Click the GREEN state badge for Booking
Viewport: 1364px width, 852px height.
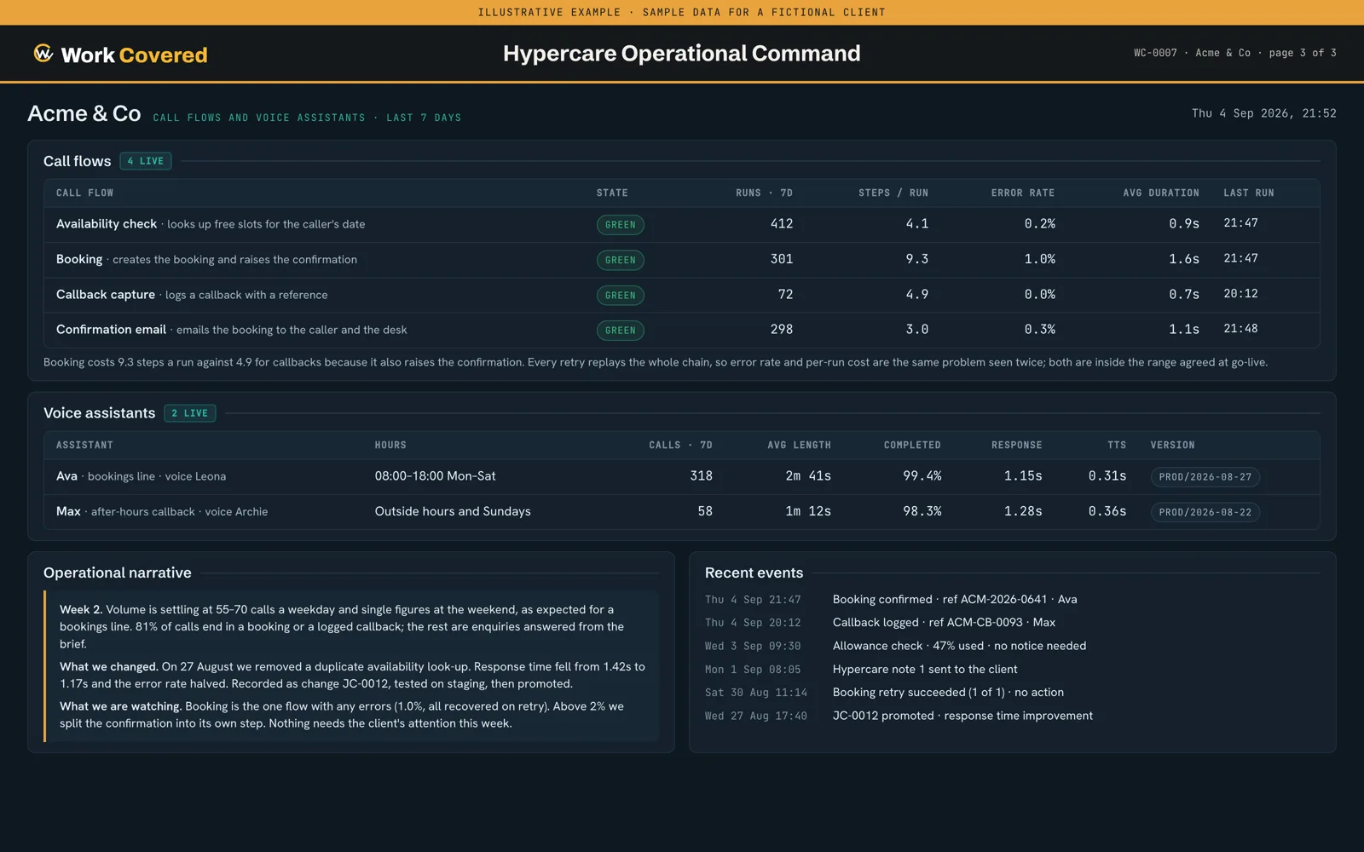pyautogui.click(x=621, y=260)
